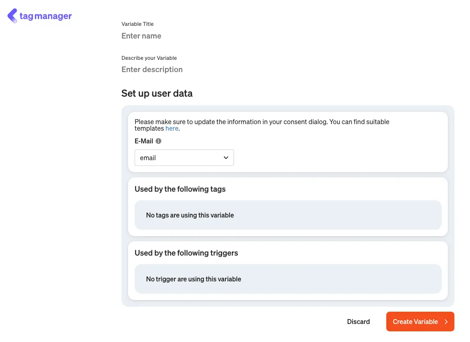Click the "E-Mail" field label
This screenshot has height=342, width=470.
(144, 141)
